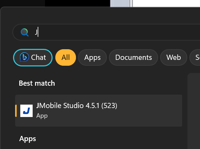
Task: Click the Apps section heading
Action: [27, 139]
